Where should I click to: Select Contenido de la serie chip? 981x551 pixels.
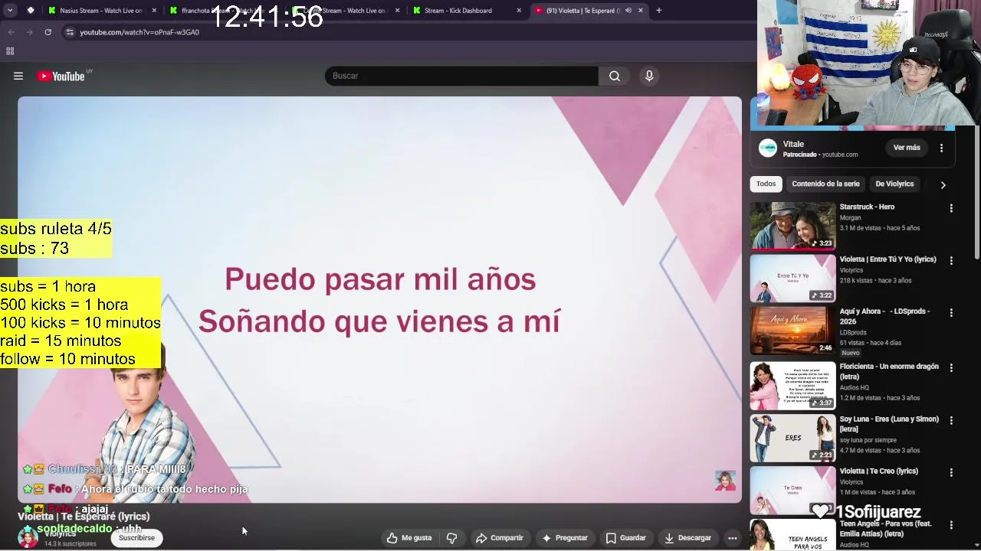825,184
